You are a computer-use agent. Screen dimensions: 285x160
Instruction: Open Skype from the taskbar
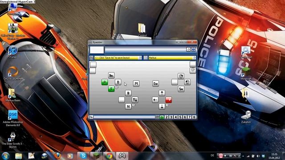coord(83,156)
